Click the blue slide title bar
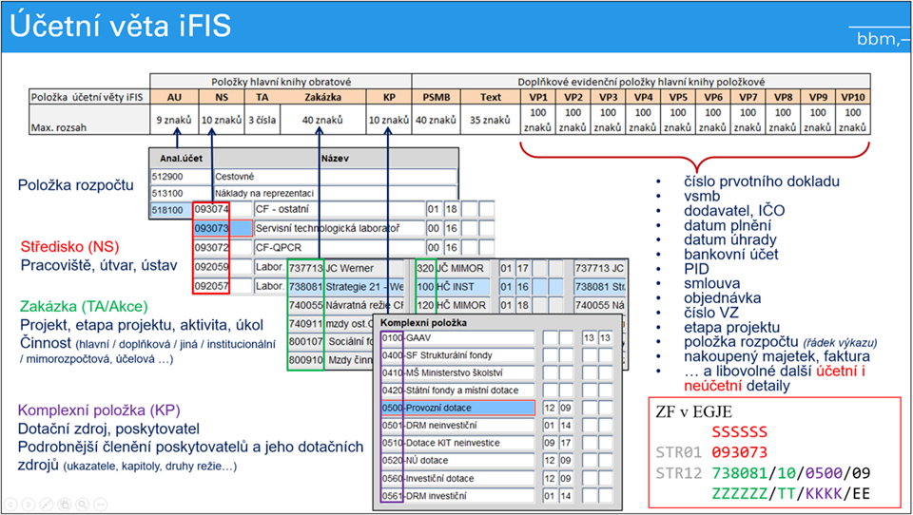913x515 pixels. coord(456,27)
